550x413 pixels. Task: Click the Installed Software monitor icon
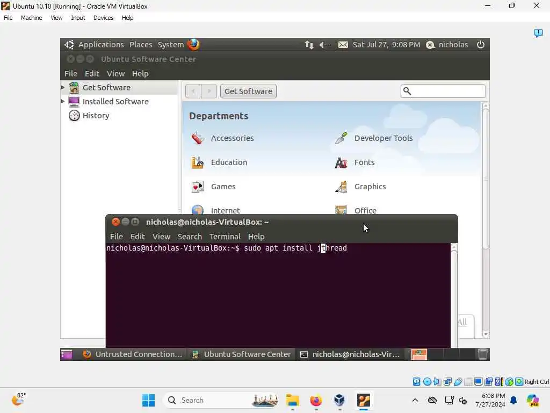tap(74, 102)
